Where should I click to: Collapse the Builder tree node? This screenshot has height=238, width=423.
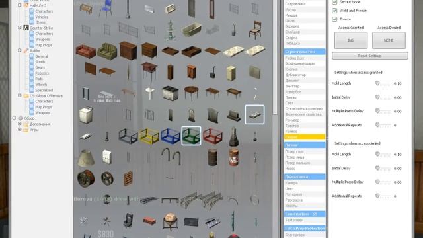20,50
